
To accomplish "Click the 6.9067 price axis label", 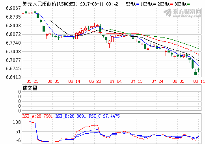I will coord(13,8).
